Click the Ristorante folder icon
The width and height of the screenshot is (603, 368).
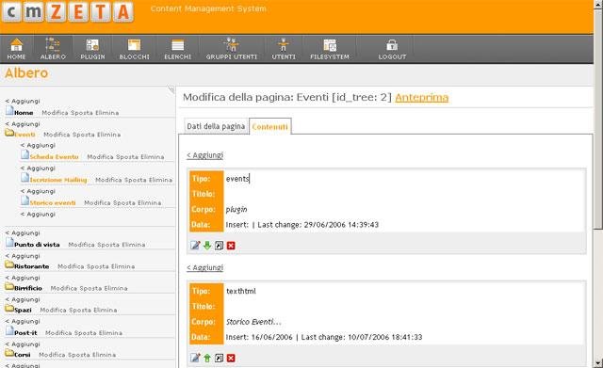coord(9,265)
